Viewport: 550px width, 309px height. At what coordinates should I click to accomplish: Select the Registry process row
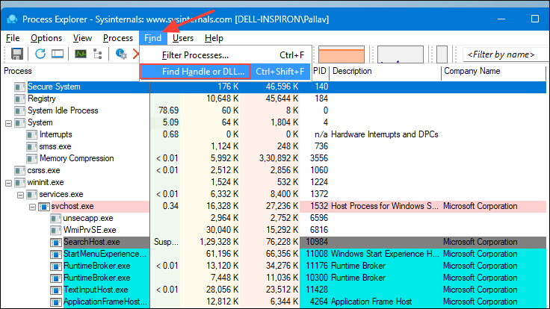tap(274, 99)
